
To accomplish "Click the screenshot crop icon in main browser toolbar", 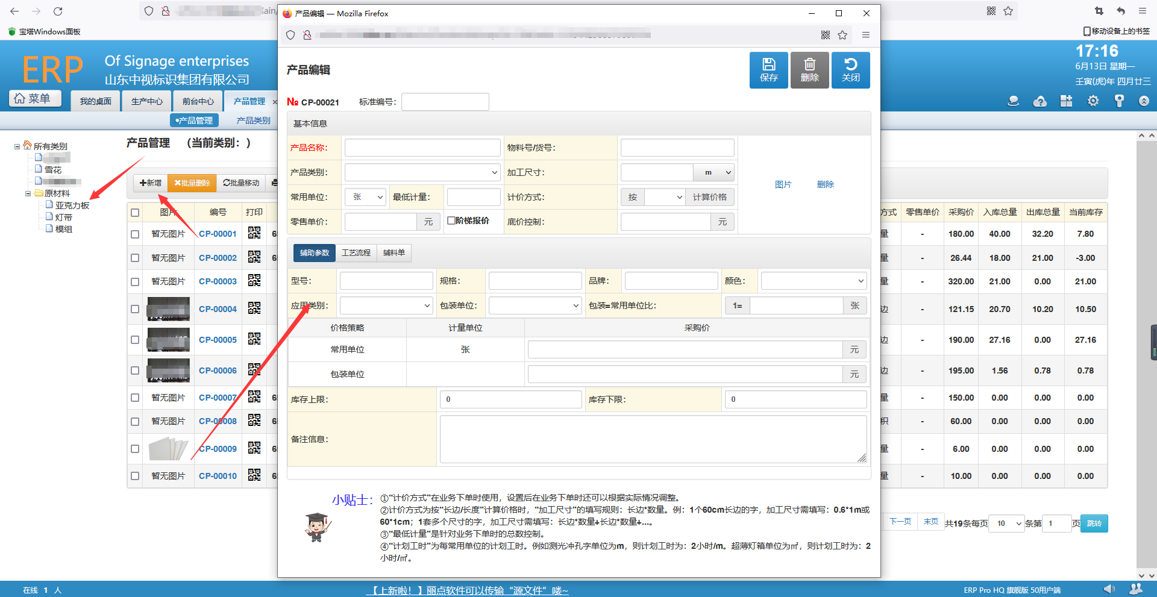I will click(1099, 11).
